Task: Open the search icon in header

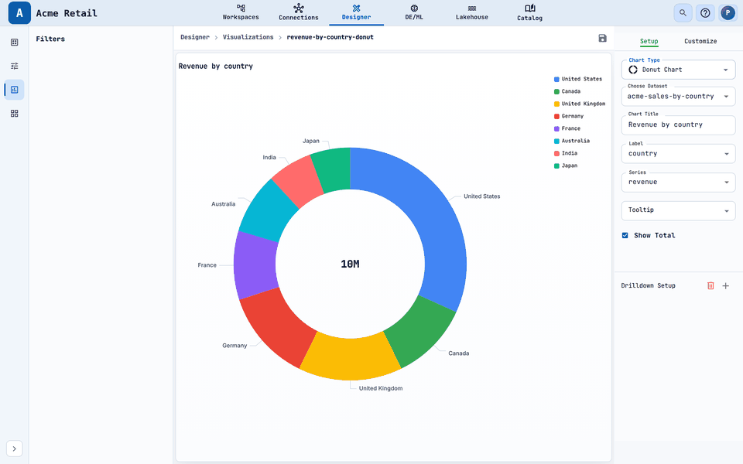Action: [x=683, y=13]
